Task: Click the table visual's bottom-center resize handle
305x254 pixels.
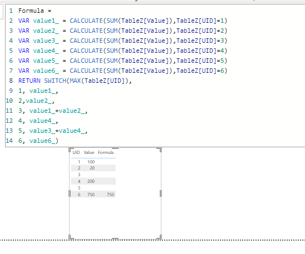Action: [115, 238]
